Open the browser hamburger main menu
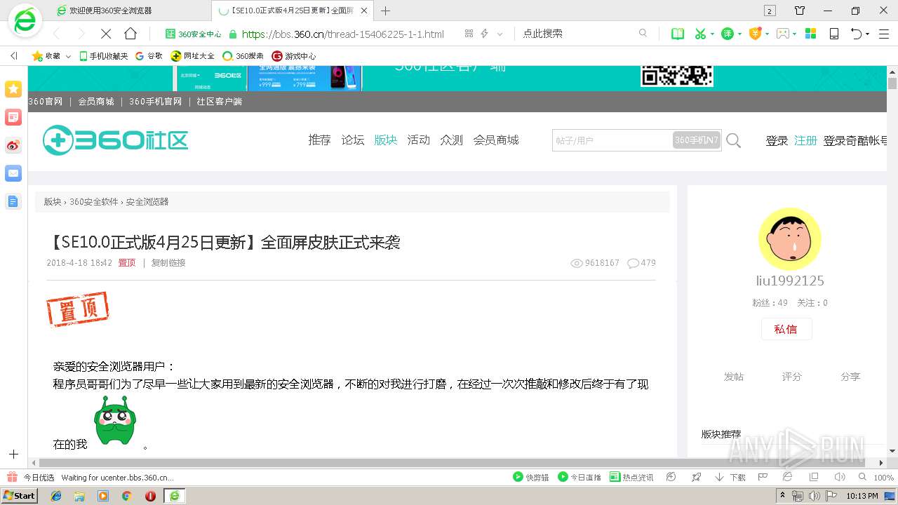 click(883, 34)
